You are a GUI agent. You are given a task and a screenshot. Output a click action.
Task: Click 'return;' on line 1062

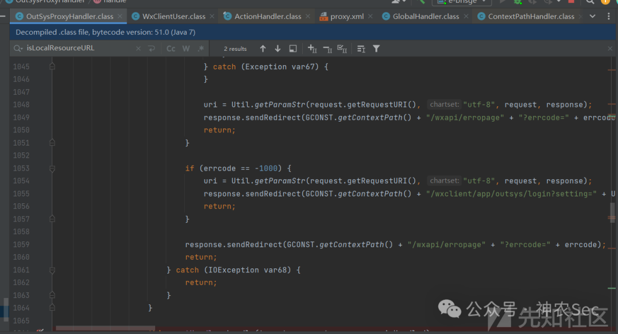201,283
